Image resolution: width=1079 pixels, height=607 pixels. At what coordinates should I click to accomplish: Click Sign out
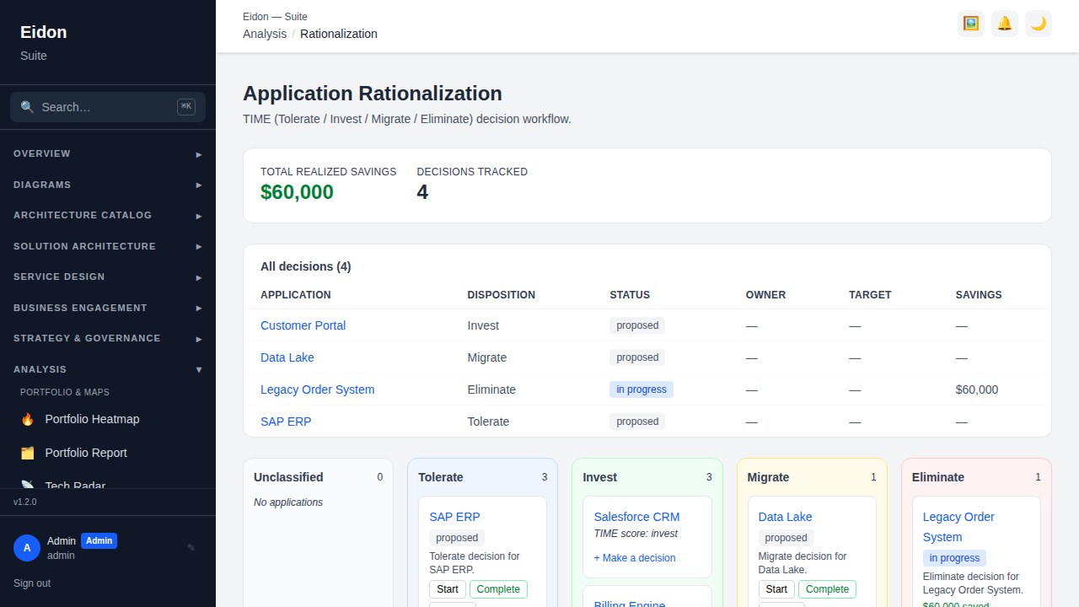point(32,583)
